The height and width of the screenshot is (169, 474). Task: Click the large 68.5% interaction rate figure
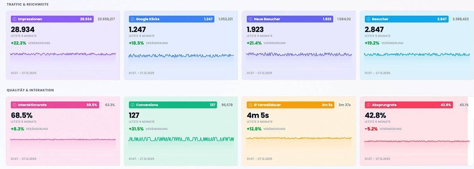click(x=22, y=115)
